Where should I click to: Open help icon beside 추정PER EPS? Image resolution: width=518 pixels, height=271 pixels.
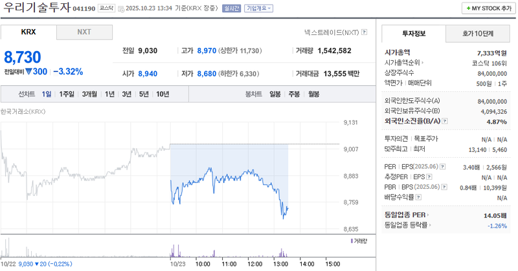429,177
